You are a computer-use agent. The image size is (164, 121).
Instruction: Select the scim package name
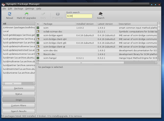[46, 28]
